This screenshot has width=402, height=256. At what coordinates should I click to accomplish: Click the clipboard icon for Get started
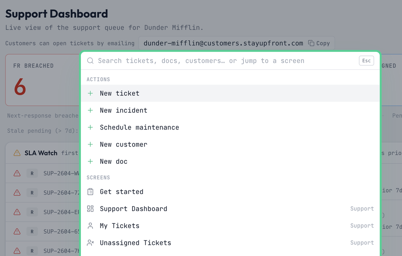(x=90, y=192)
